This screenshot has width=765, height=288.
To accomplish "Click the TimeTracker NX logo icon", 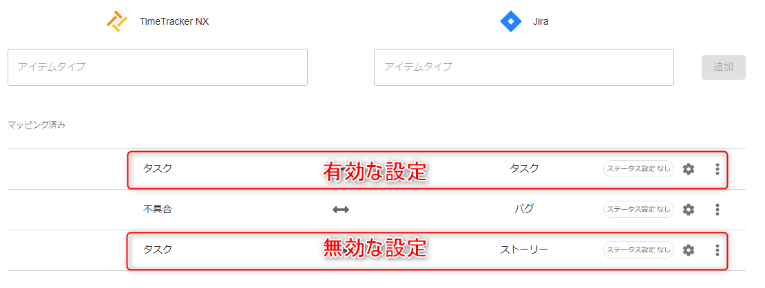I will click(117, 21).
